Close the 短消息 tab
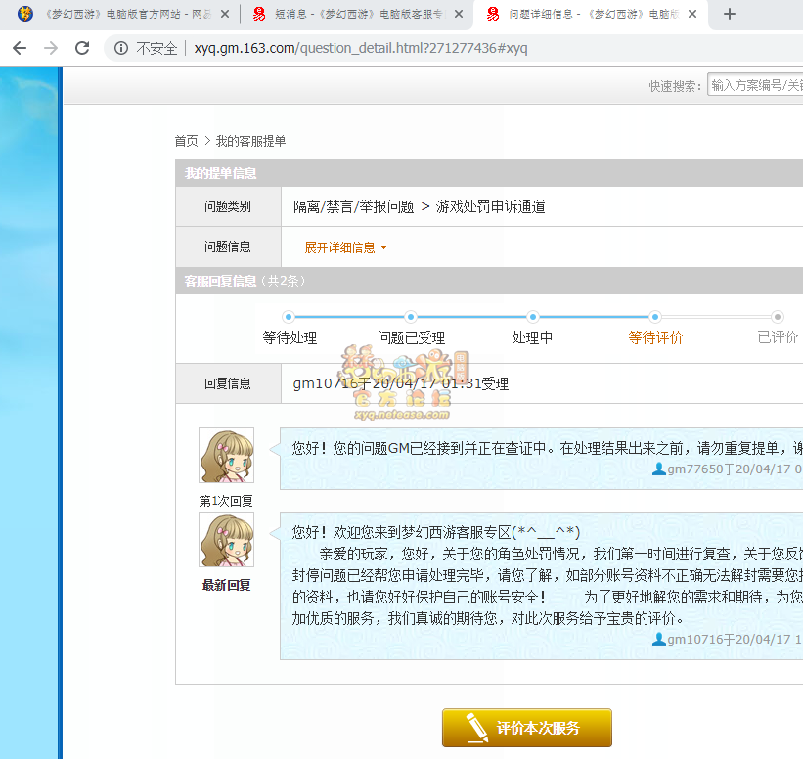803x759 pixels. 459,15
